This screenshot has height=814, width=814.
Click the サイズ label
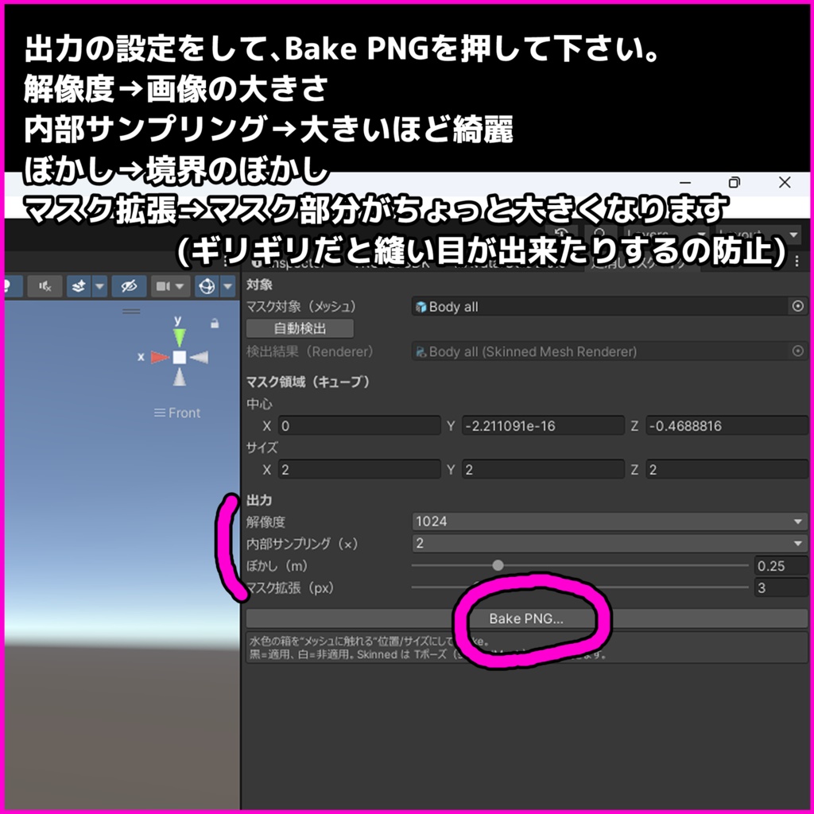(262, 448)
